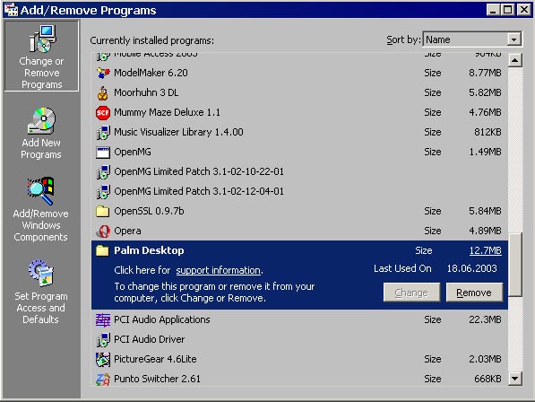535x402 pixels.
Task: Click the OpenSSL 0.9.7b folder icon
Action: tap(103, 212)
